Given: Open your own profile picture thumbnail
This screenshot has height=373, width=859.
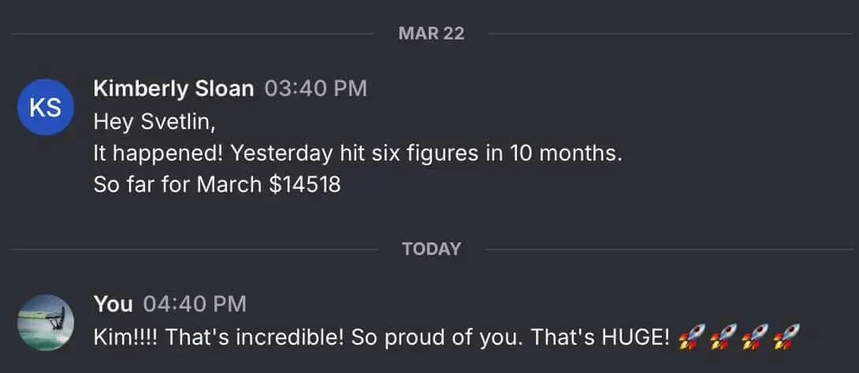Looking at the screenshot, I should [x=45, y=322].
